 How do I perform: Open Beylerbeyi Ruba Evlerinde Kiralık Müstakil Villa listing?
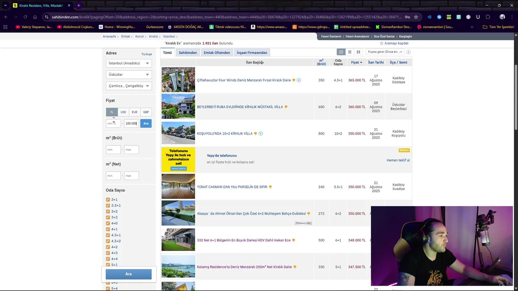[240, 107]
